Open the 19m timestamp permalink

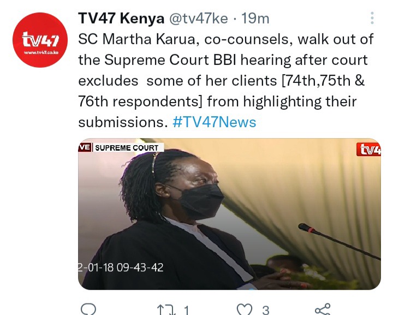point(255,19)
